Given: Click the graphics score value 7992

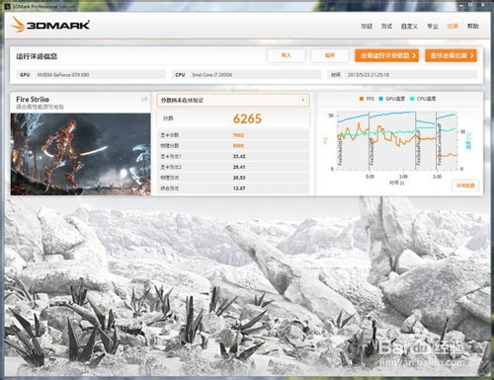Looking at the screenshot, I should 238,135.
